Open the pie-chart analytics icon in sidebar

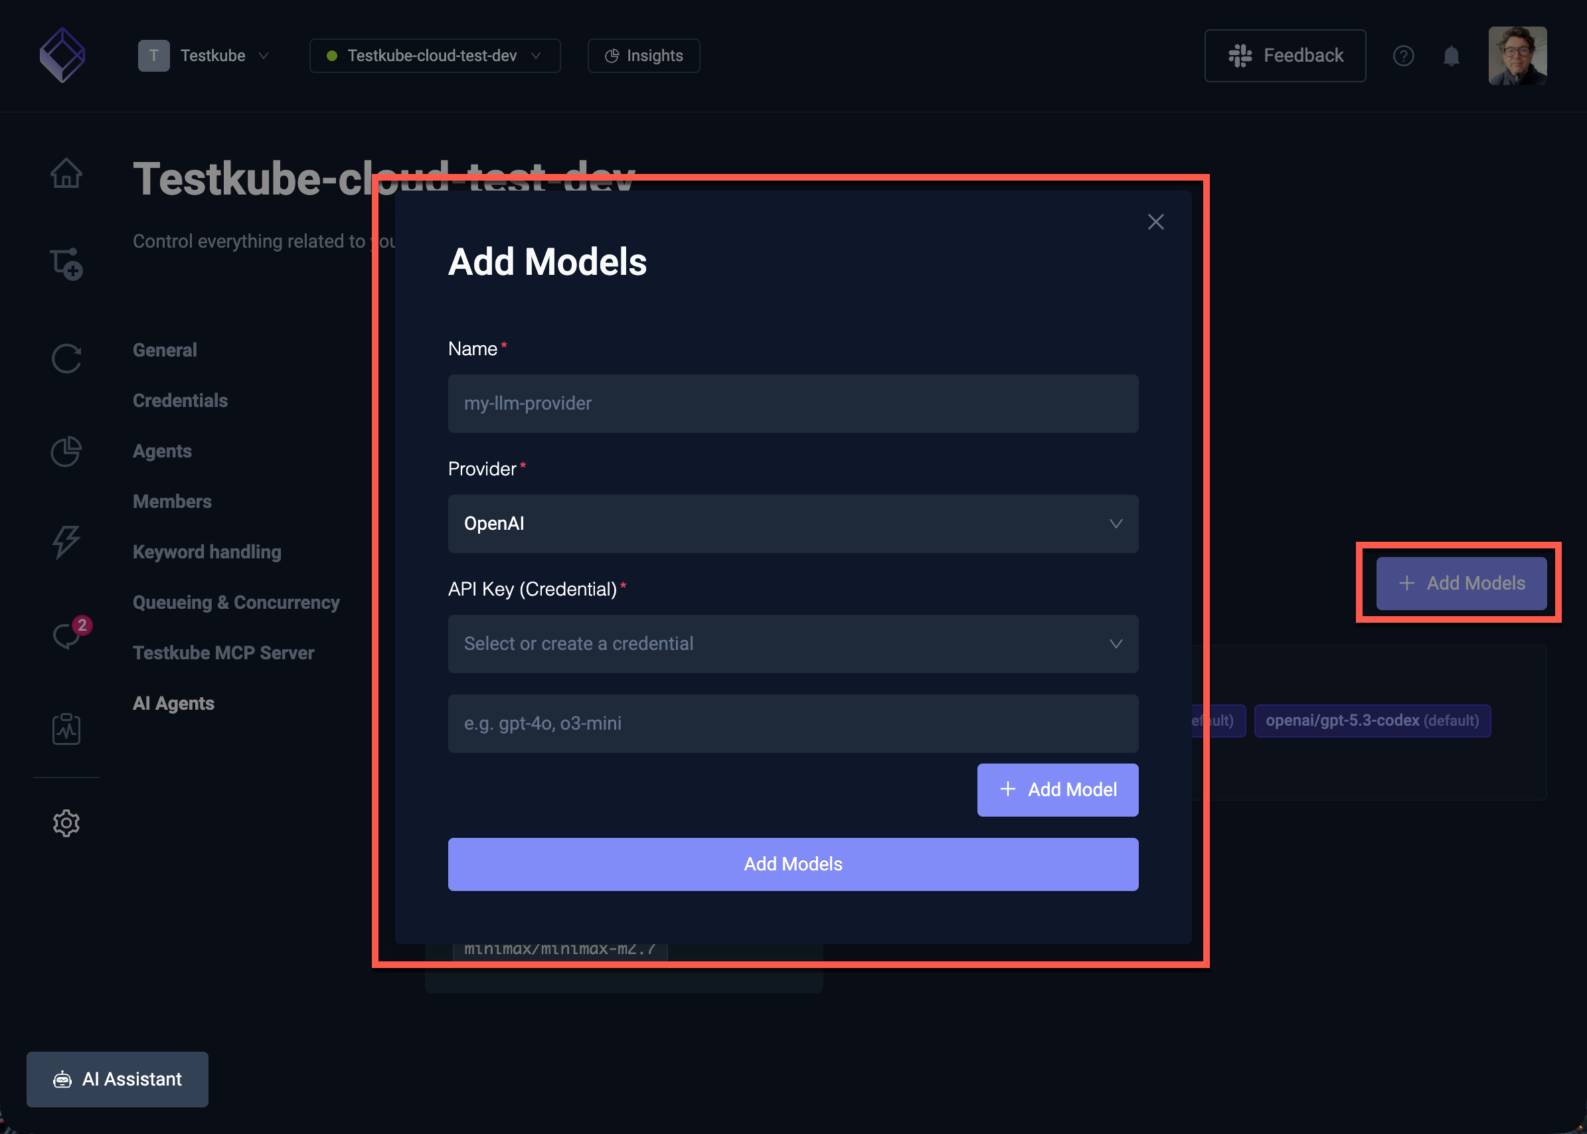click(x=66, y=451)
